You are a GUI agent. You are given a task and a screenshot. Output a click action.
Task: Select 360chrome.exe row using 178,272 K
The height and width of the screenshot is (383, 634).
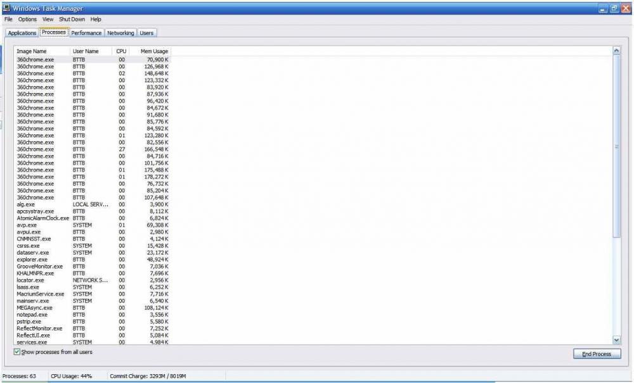tap(93, 177)
